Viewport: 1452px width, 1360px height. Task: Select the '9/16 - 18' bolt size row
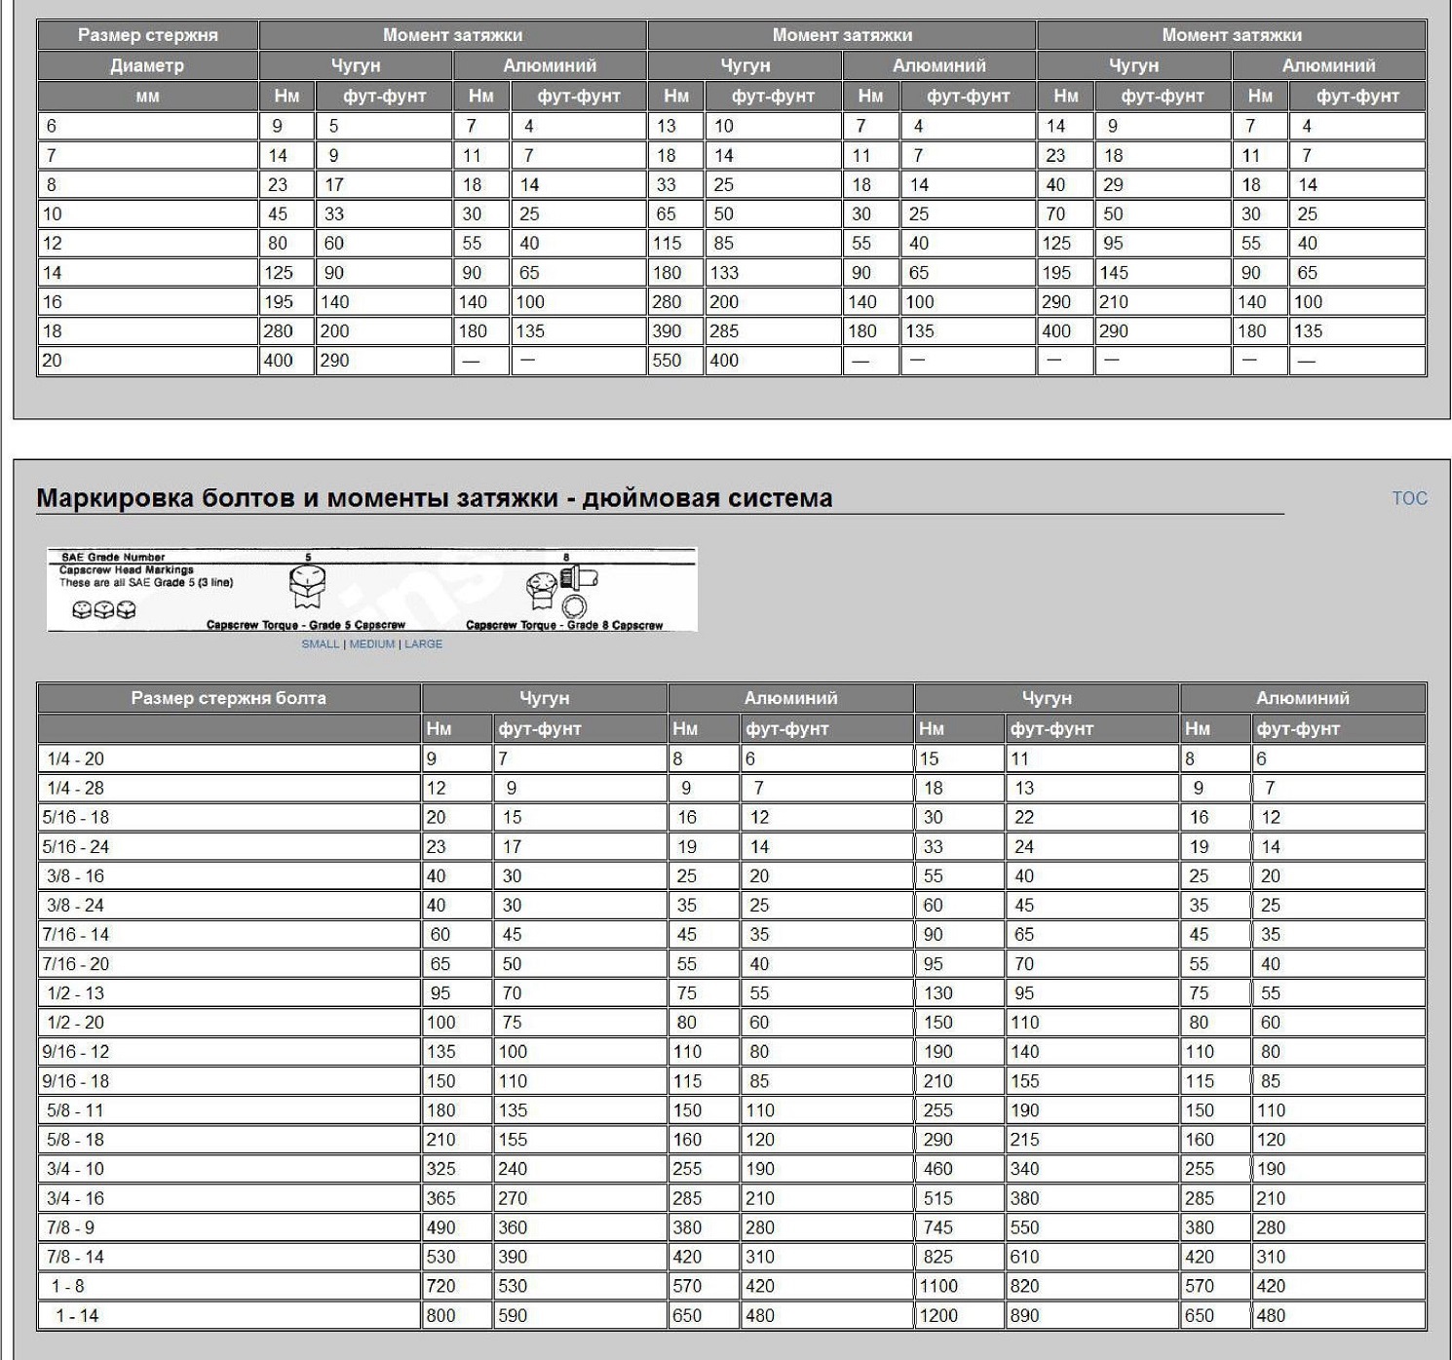732,1080
